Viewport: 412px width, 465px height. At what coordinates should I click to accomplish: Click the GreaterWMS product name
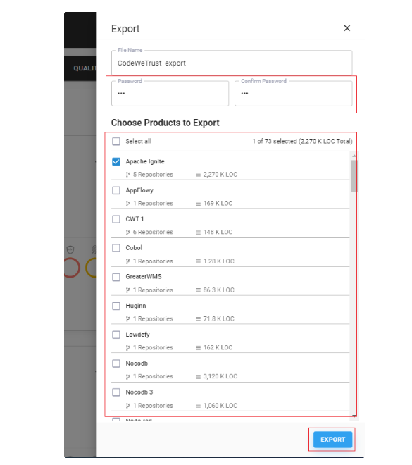(144, 277)
